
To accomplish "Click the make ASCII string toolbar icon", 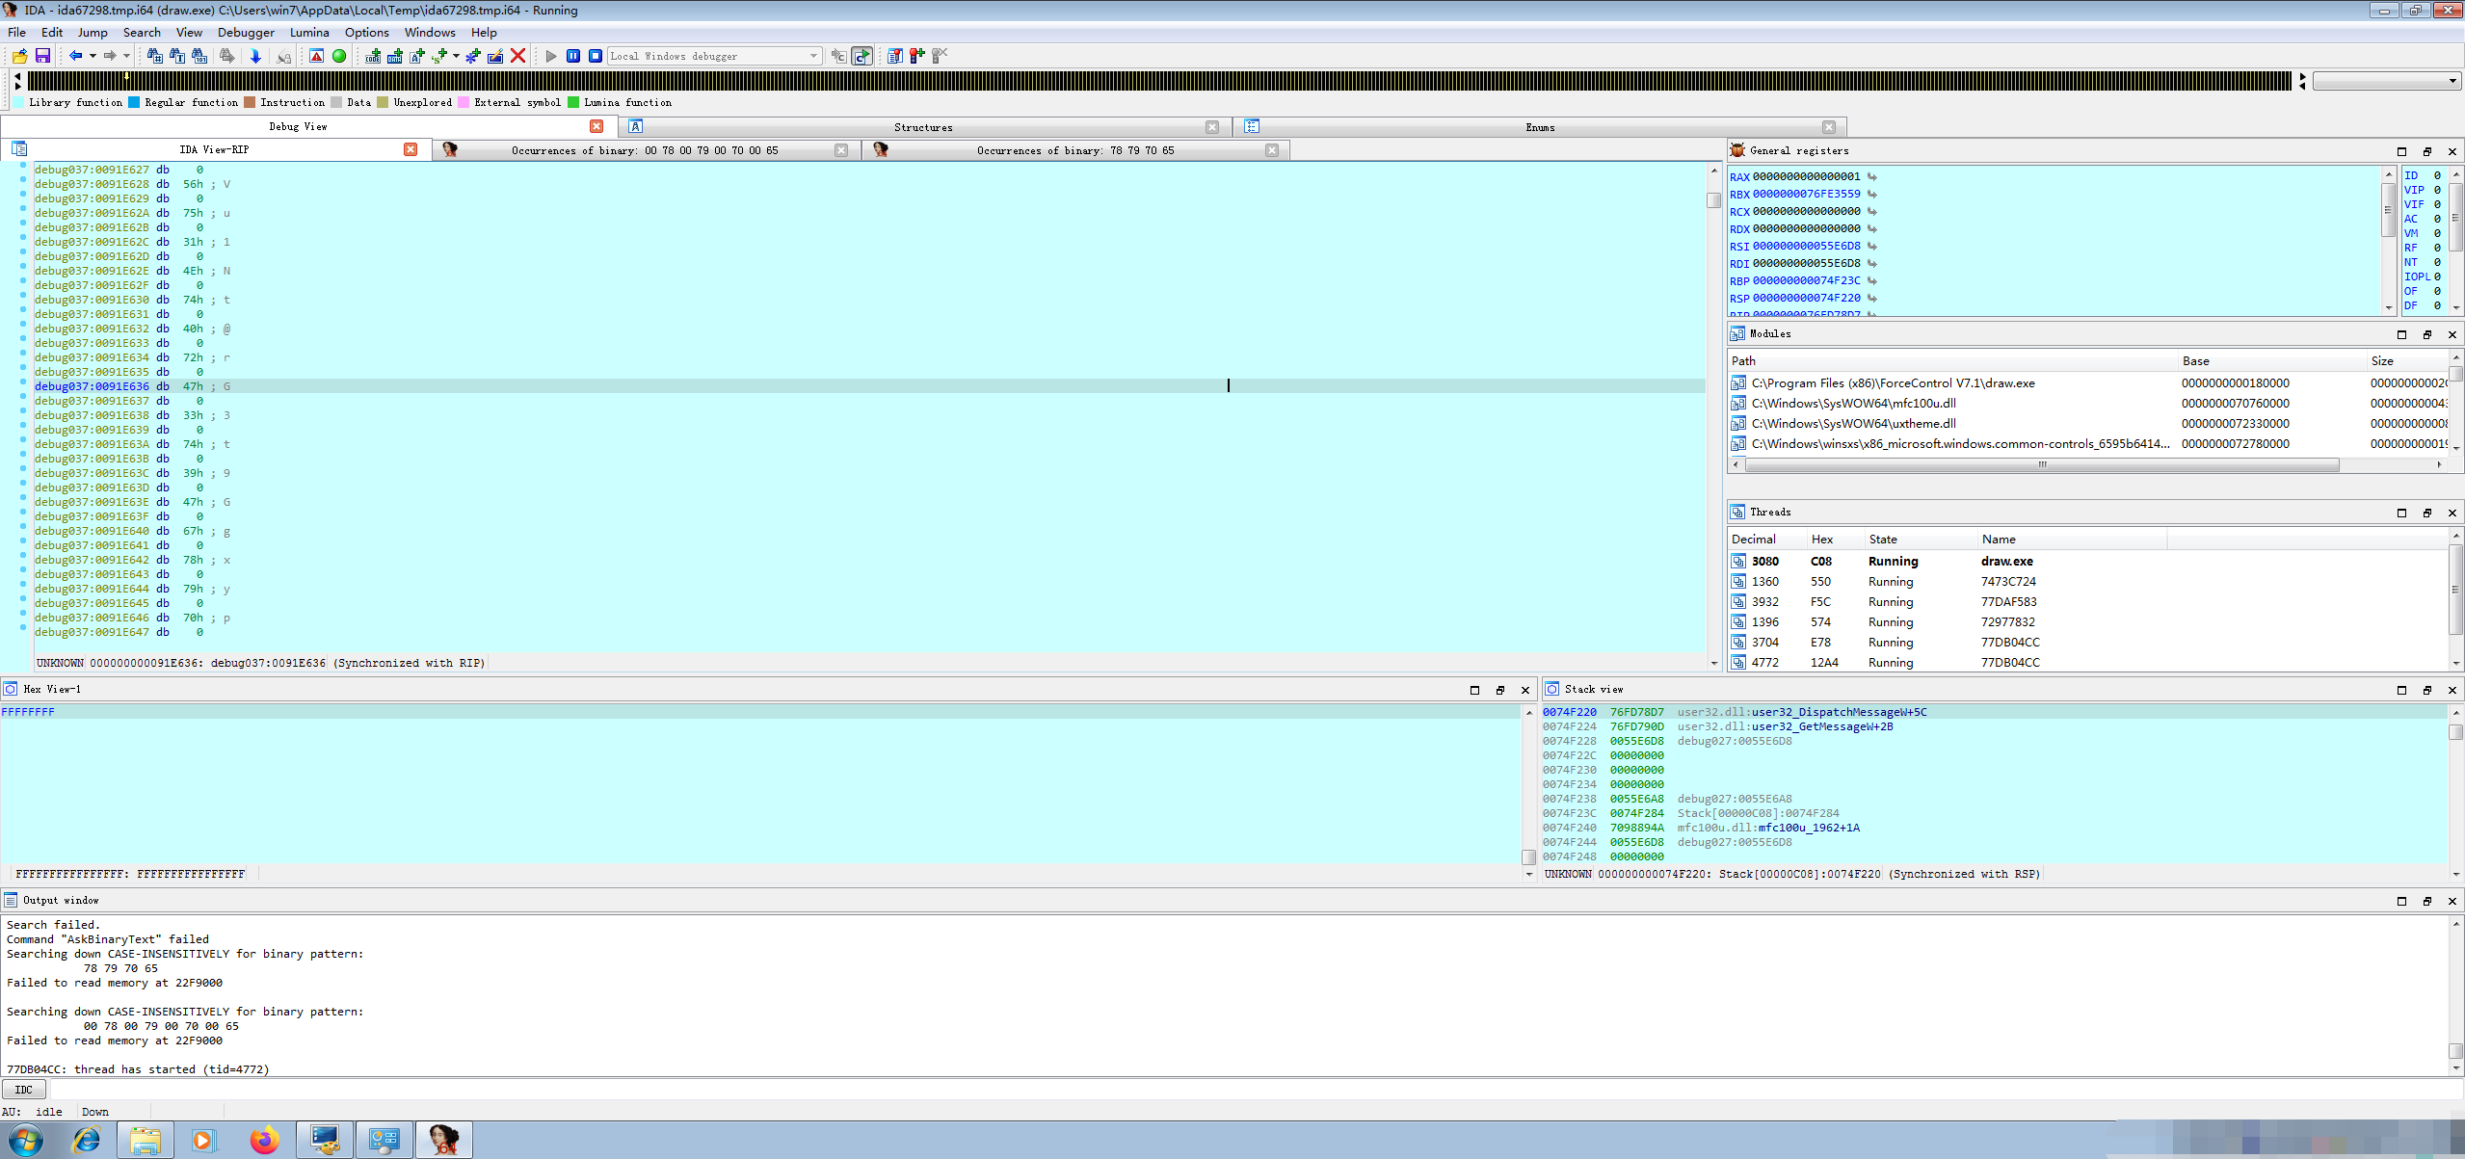I will click(417, 56).
